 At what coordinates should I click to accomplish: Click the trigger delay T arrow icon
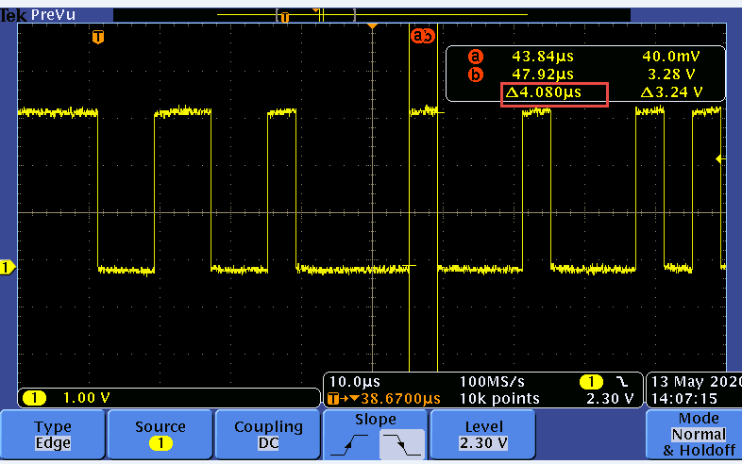[343, 399]
